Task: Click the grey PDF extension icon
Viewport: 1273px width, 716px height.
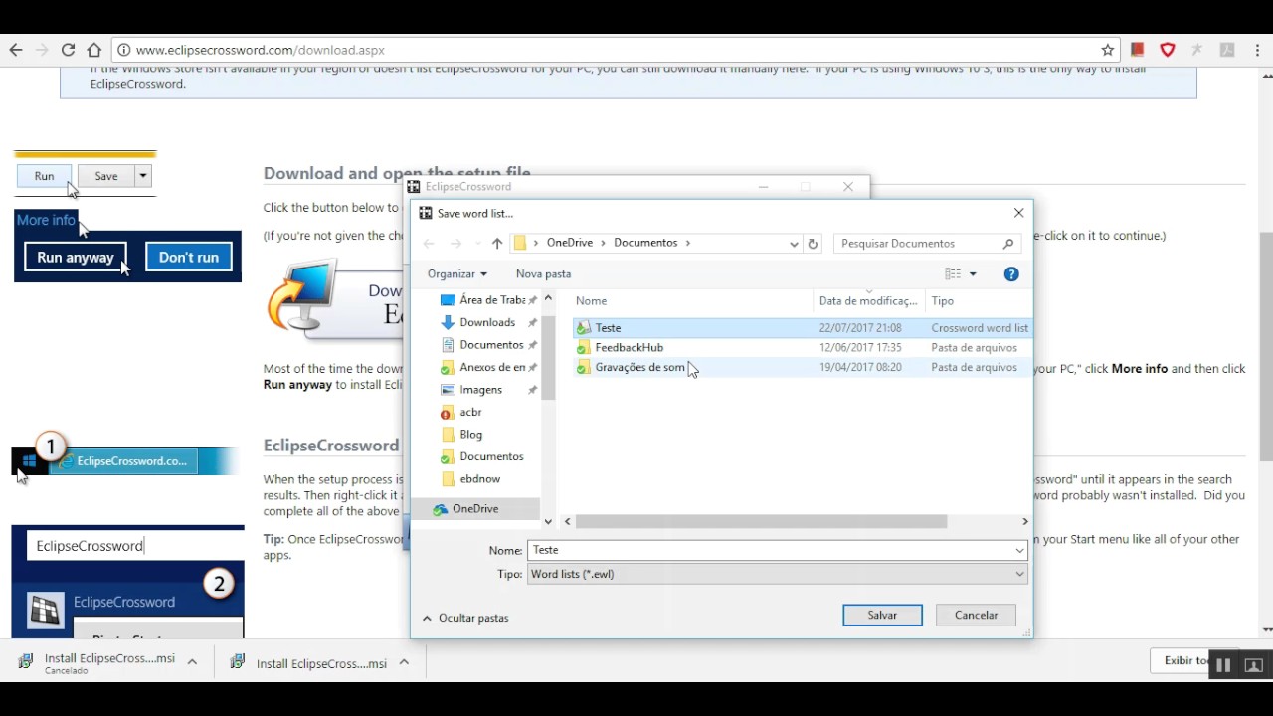Action: [1227, 50]
